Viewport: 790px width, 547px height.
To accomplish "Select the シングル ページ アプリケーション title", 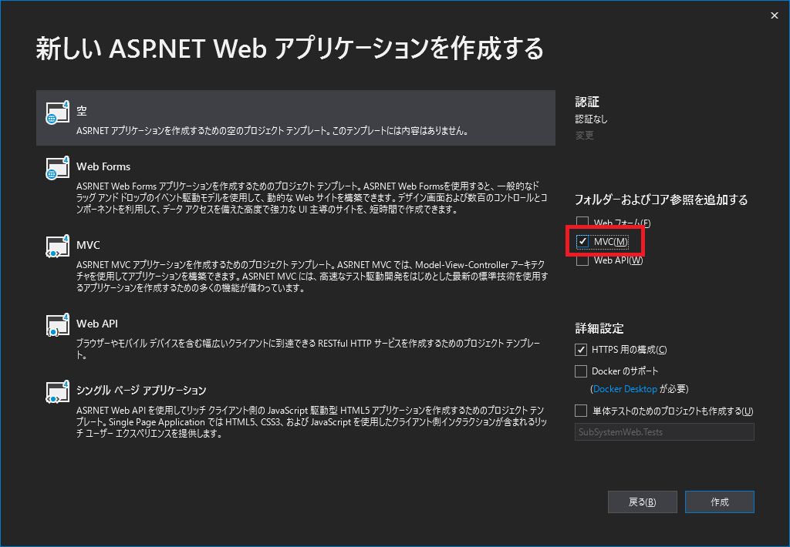I will pos(141,391).
